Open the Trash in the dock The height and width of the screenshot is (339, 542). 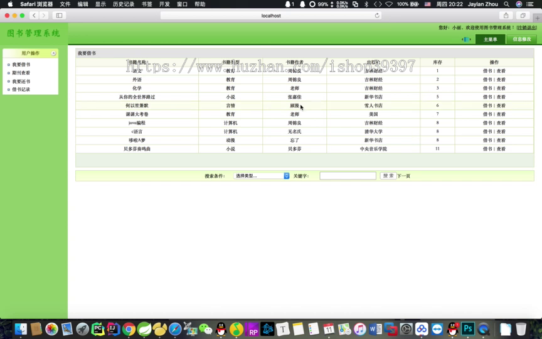tap(521, 329)
